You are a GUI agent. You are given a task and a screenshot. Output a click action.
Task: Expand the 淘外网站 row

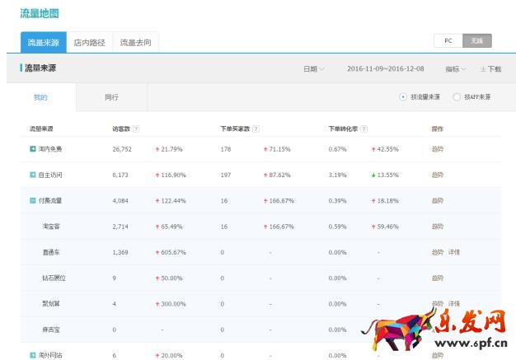33,355
